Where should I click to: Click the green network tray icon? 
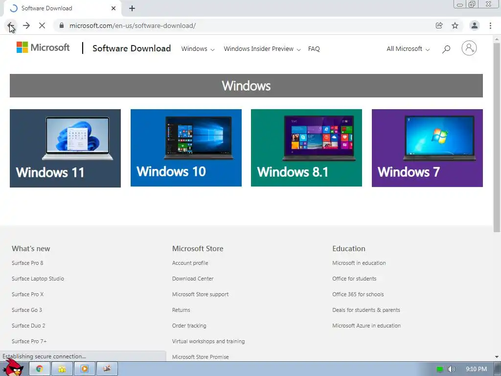coord(440,369)
